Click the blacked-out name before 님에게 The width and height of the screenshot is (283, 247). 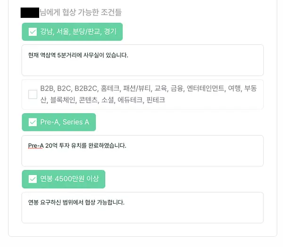[30, 13]
